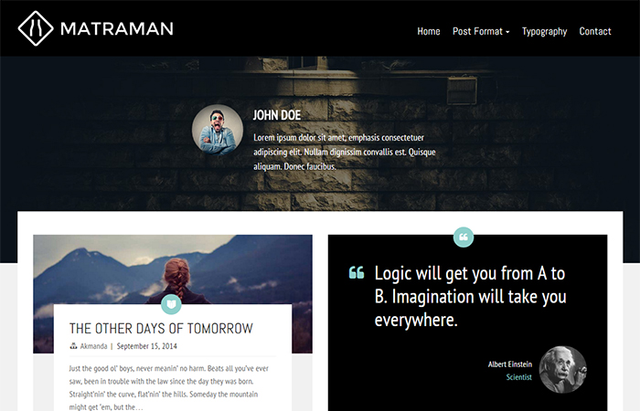The height and width of the screenshot is (411, 640).
Task: Click the teal book badge on post card
Action: click(x=171, y=304)
